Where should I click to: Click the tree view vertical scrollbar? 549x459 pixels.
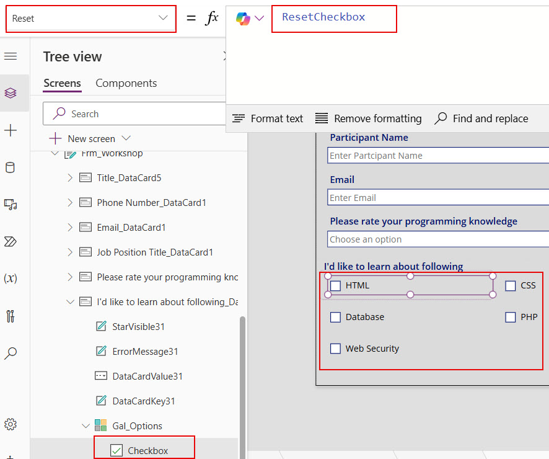pos(242,387)
